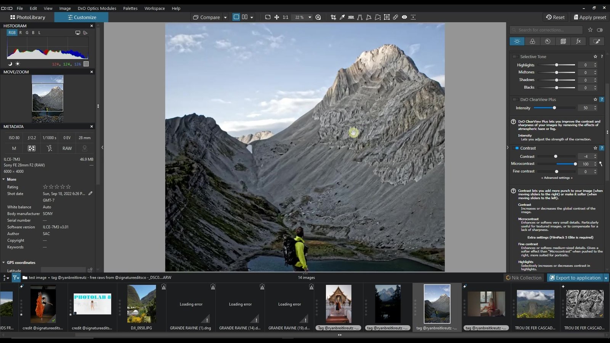Open the Light corrections palette tab
This screenshot has width=610, height=343.
click(x=517, y=41)
